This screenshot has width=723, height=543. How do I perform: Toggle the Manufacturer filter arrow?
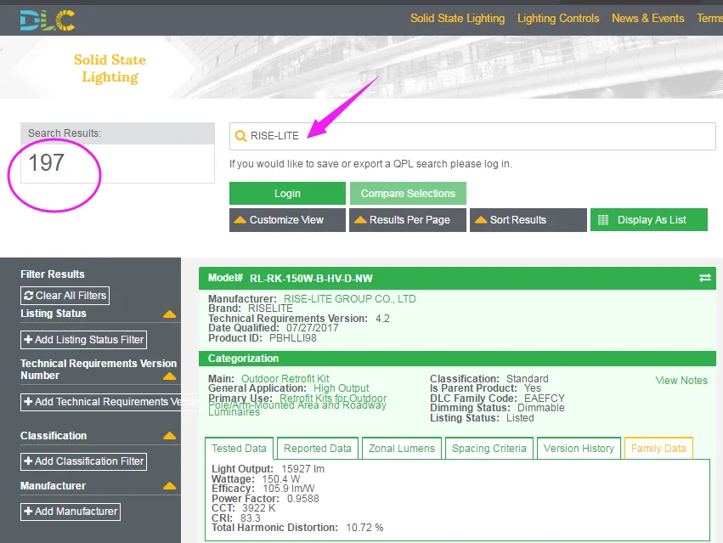170,486
